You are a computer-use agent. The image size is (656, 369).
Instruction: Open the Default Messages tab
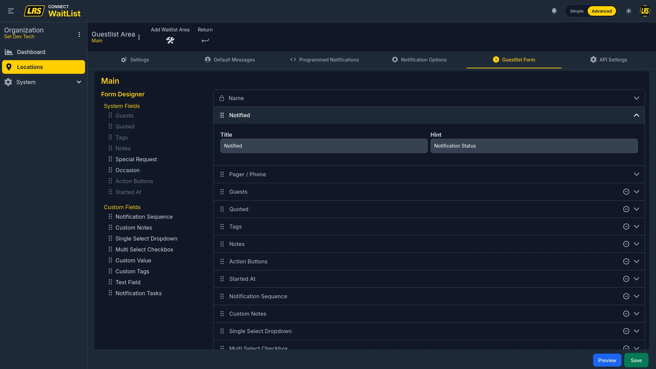230,60
